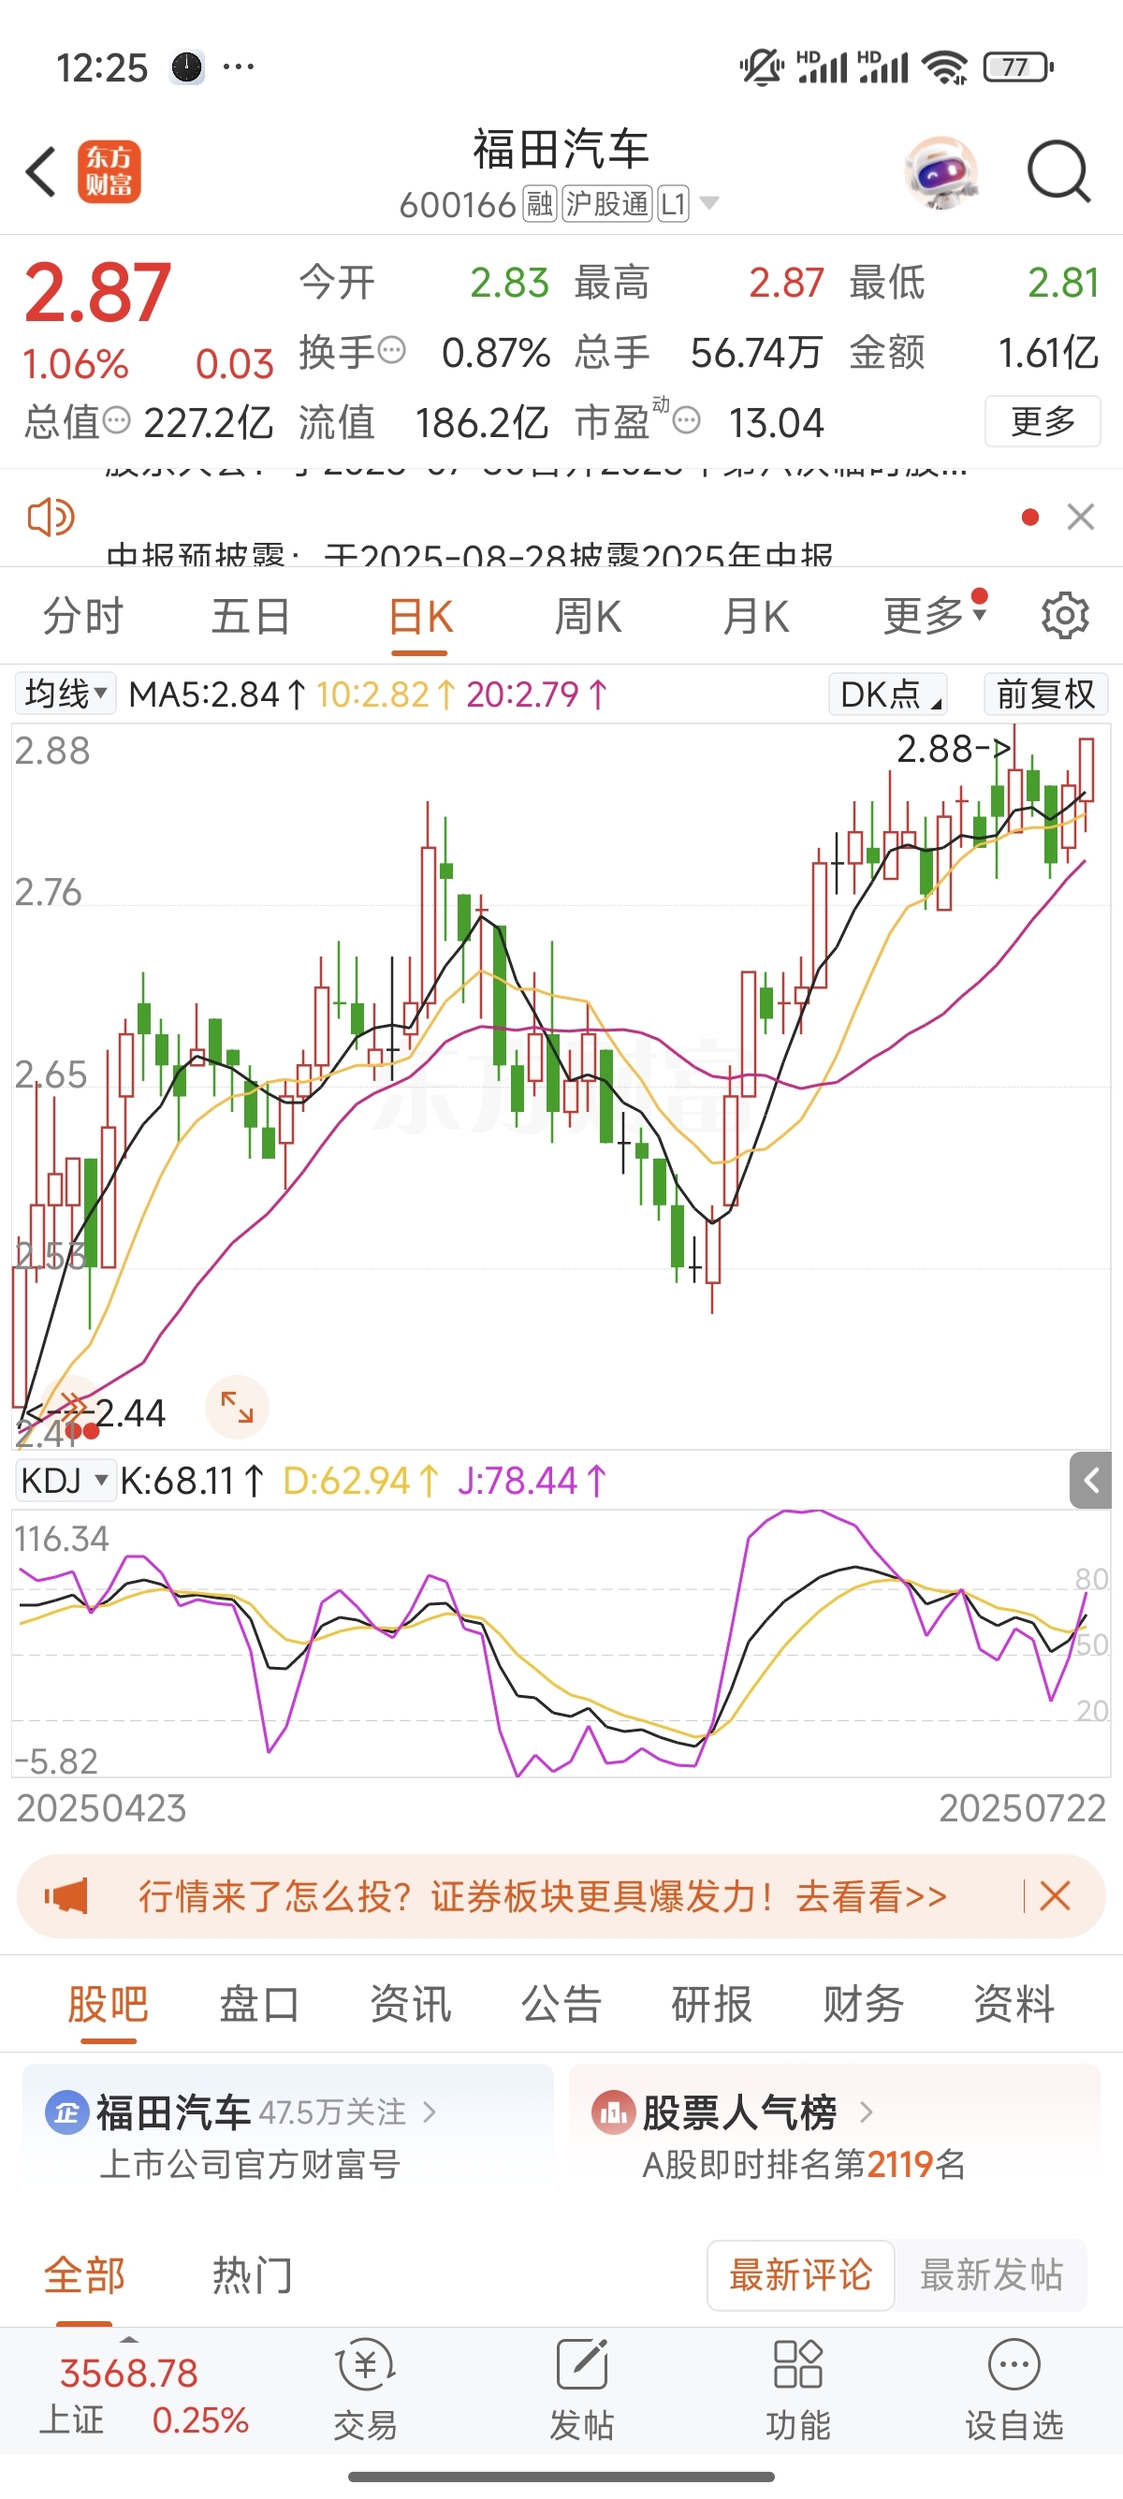Tap the megaphone promo icon

pos(66,1895)
